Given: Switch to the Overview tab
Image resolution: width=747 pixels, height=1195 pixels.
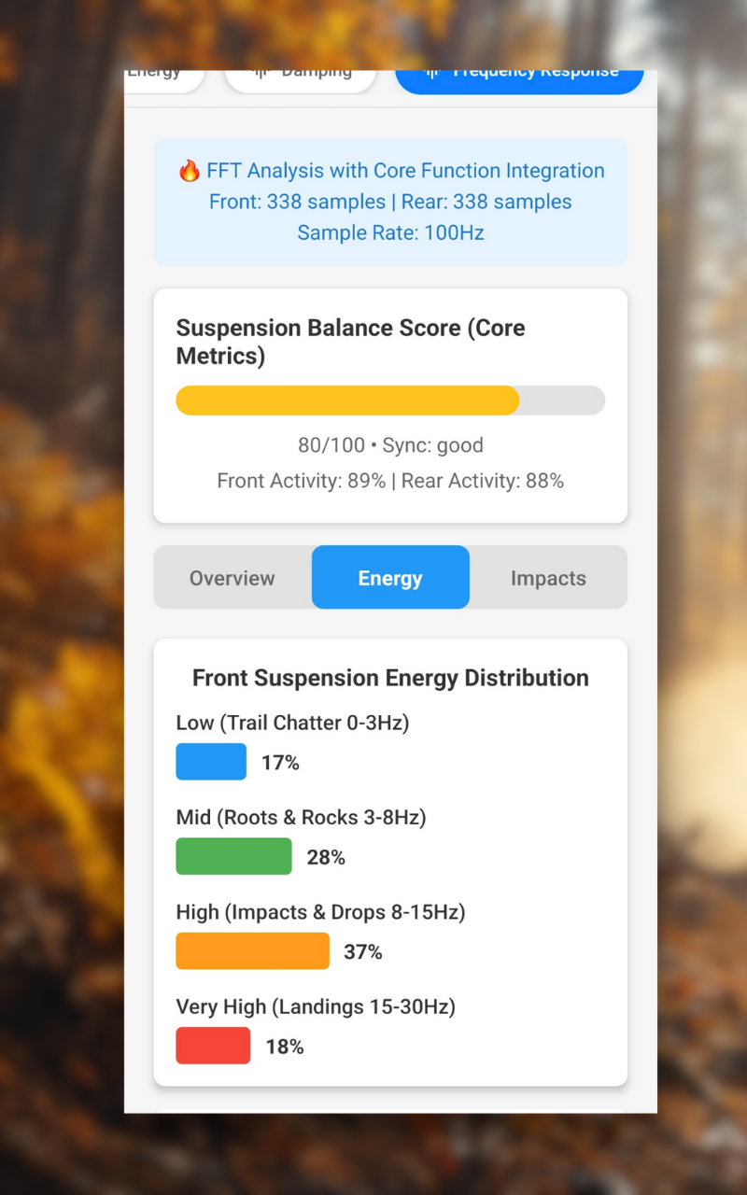Looking at the screenshot, I should 233,578.
